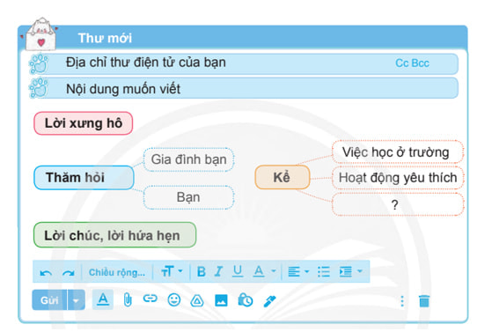This screenshot has height=332, width=492.
Task: Attach a file with the paperclip icon
Action: click(x=128, y=299)
